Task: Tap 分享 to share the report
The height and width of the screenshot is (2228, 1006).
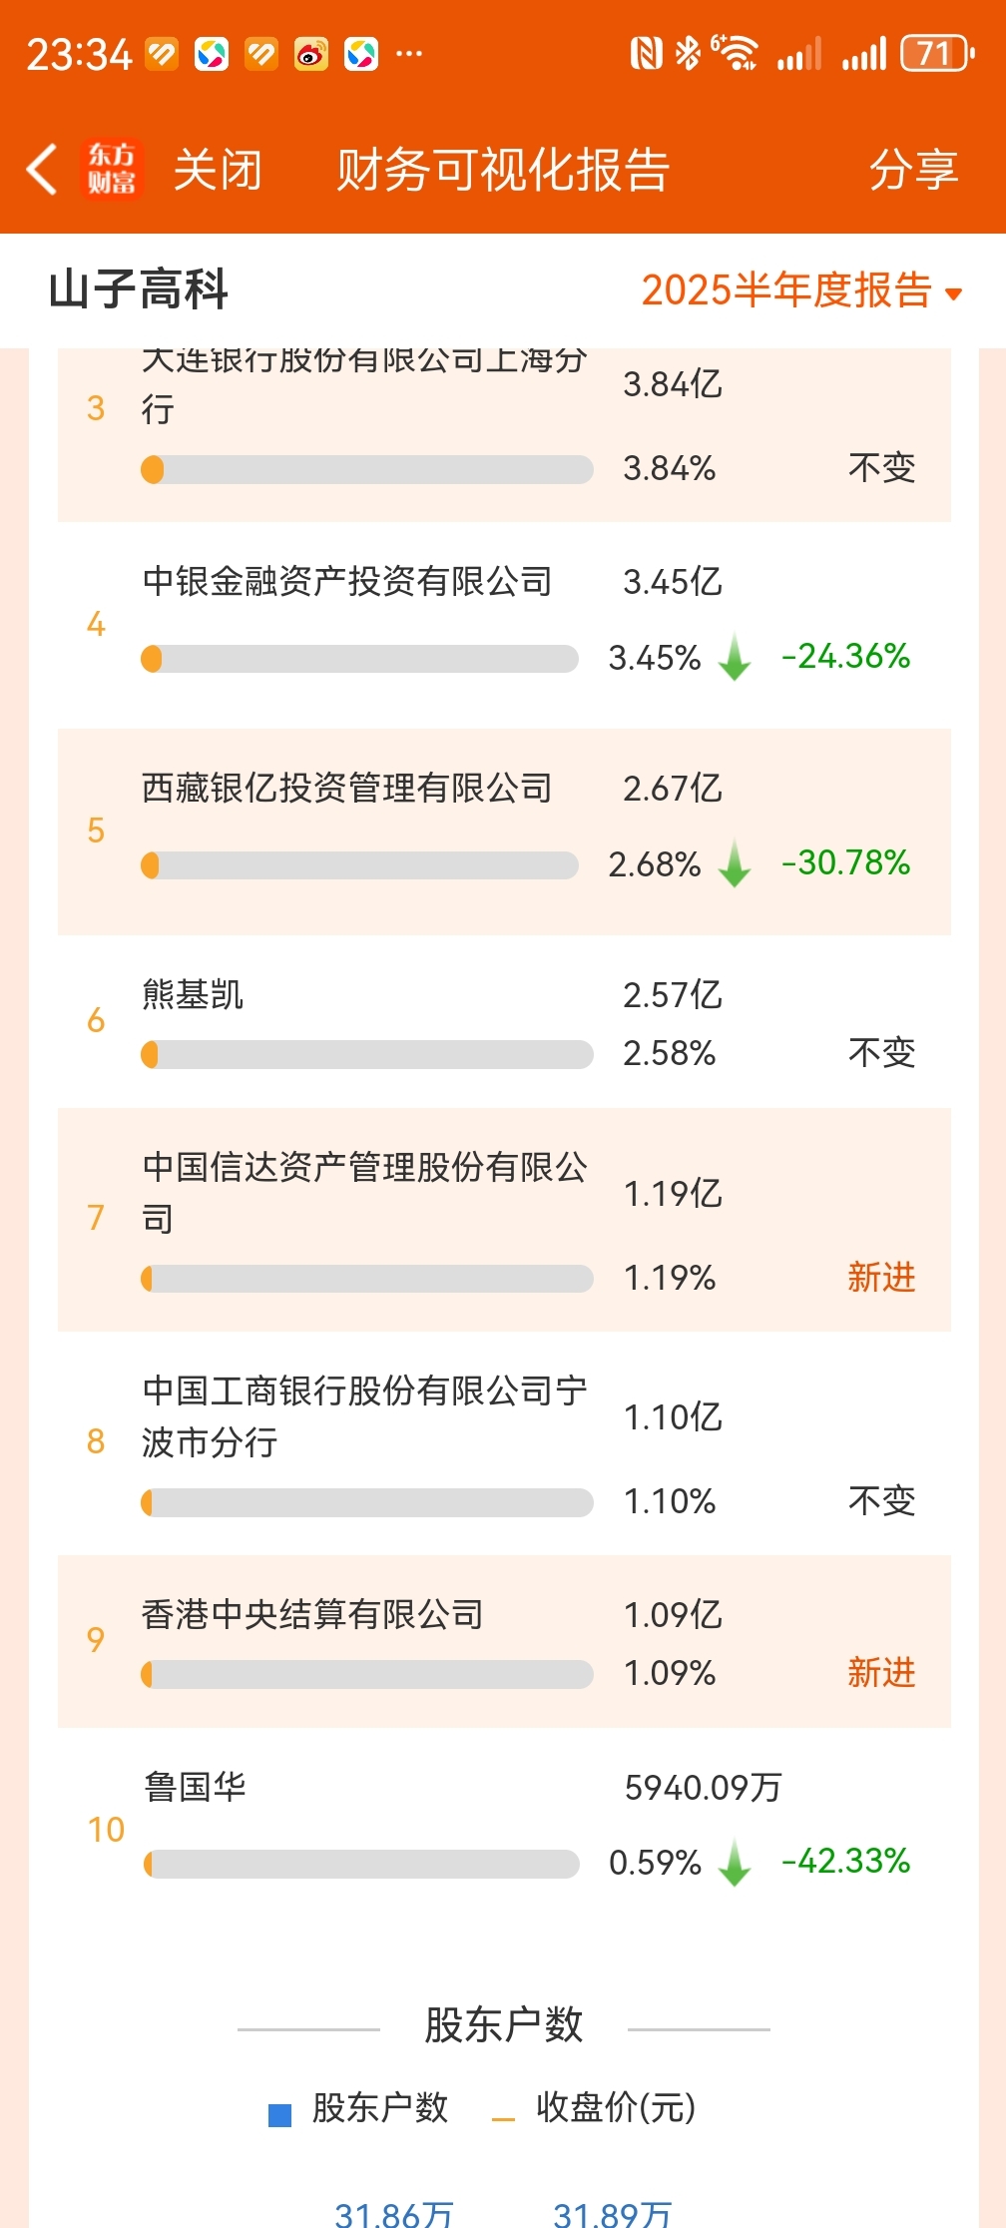Action: pyautogui.click(x=913, y=170)
